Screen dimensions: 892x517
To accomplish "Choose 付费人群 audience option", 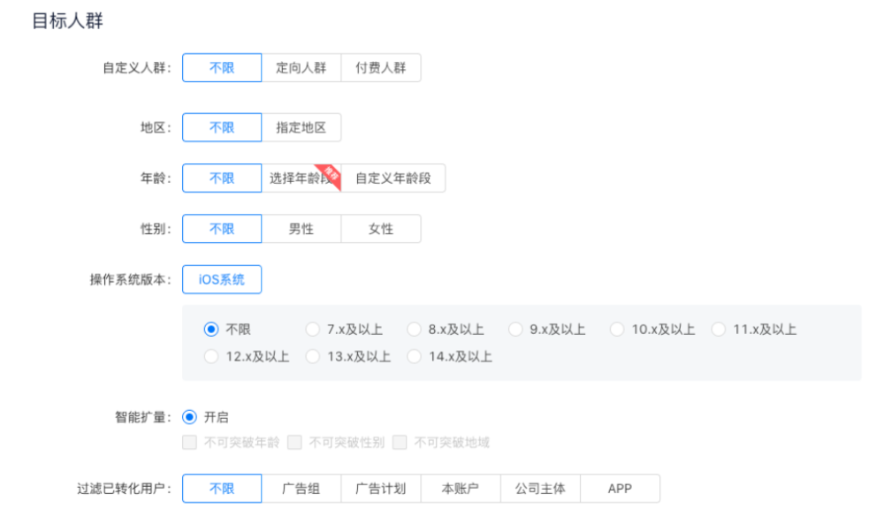I will pos(381,67).
